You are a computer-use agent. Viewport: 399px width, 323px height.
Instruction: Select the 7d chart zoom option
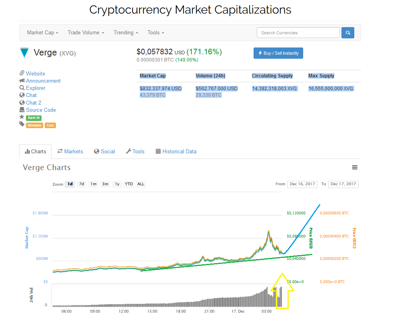(x=81, y=184)
